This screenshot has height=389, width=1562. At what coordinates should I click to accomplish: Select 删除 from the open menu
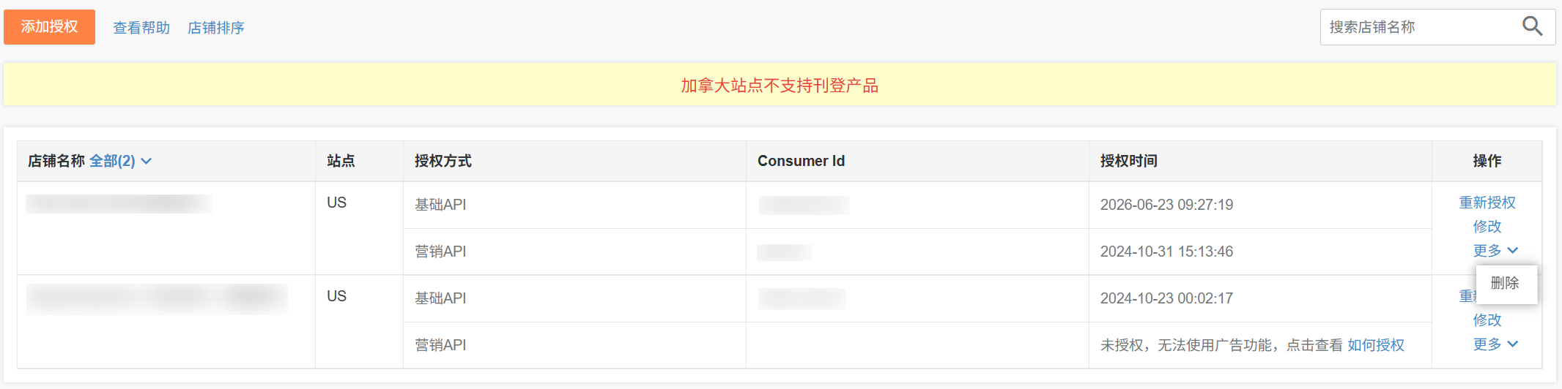[1505, 283]
